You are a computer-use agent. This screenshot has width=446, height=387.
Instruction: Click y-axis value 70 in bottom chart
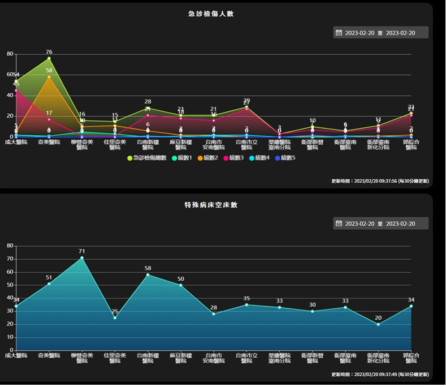(10, 259)
